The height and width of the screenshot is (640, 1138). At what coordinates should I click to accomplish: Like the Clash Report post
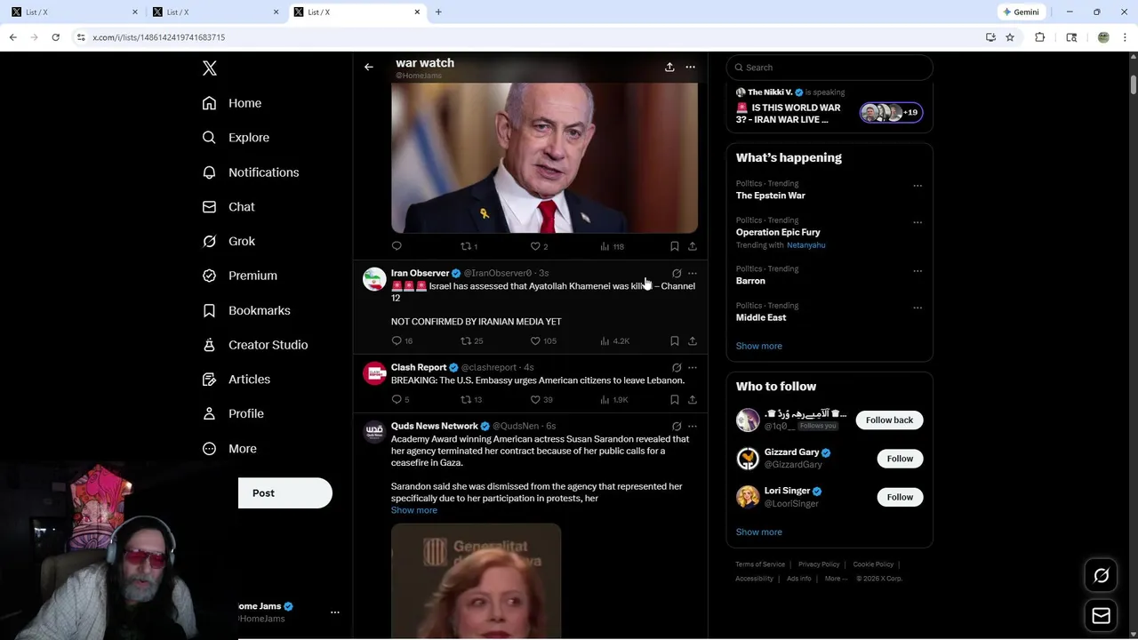(x=541, y=399)
